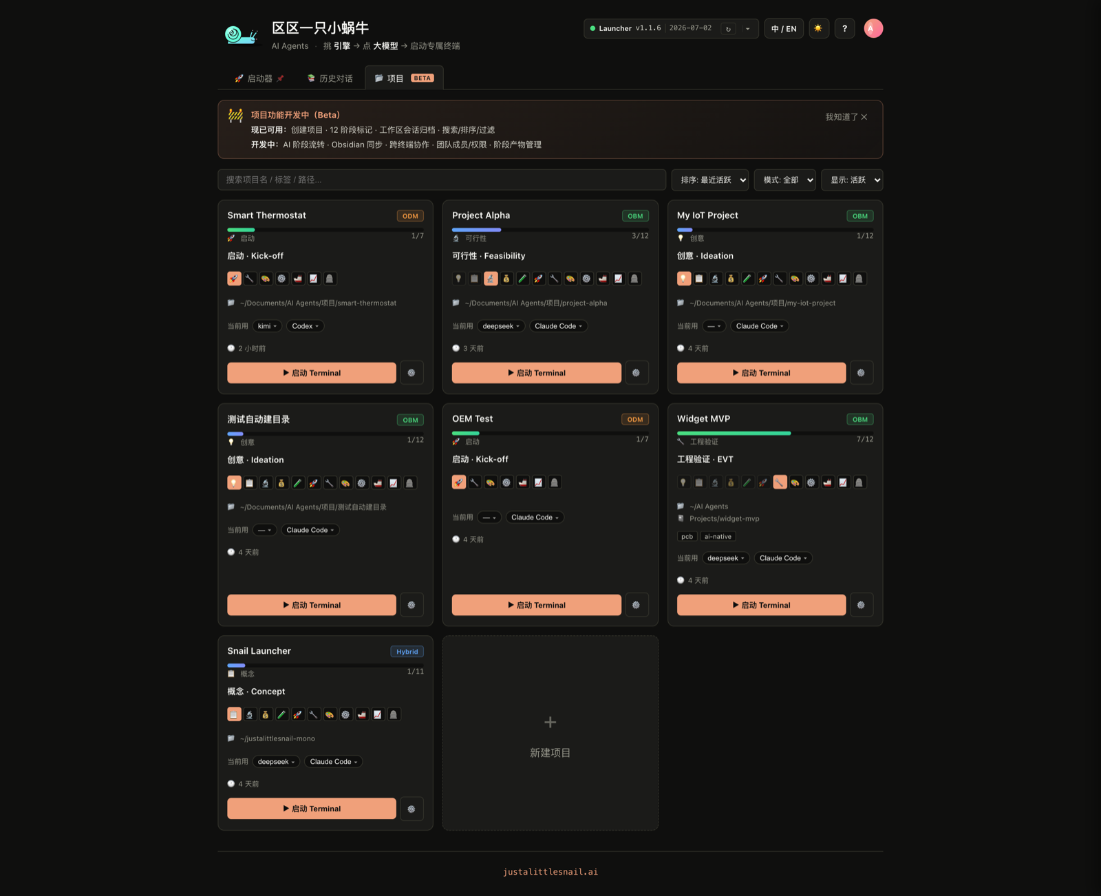1101x896 pixels.
Task: Open Claude Code engine dropdown on My IoT Project
Action: tap(760, 326)
